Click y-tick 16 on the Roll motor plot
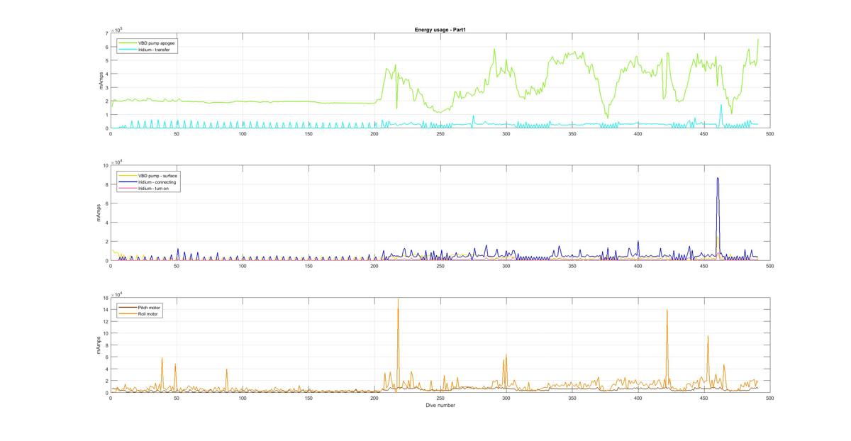851x441 pixels. pos(105,298)
